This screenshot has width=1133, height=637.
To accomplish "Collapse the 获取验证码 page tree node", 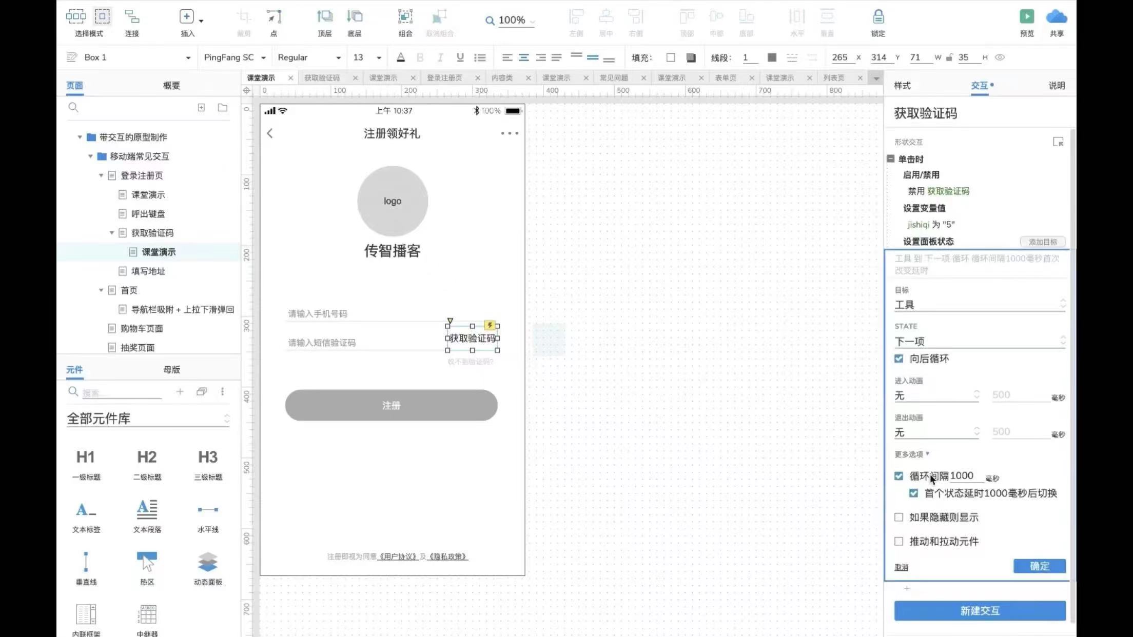I will [112, 233].
